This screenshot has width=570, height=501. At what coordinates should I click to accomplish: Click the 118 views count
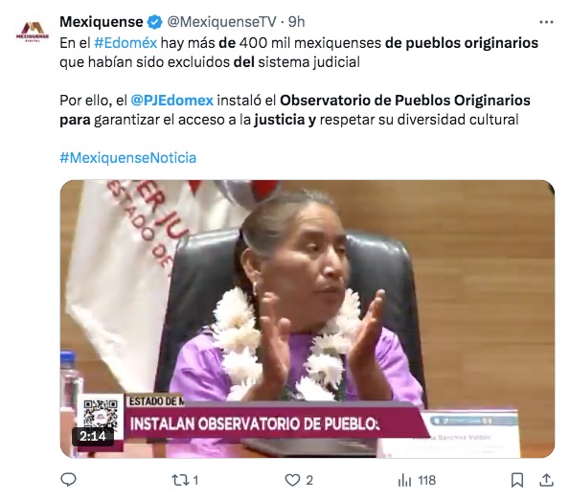point(426,480)
